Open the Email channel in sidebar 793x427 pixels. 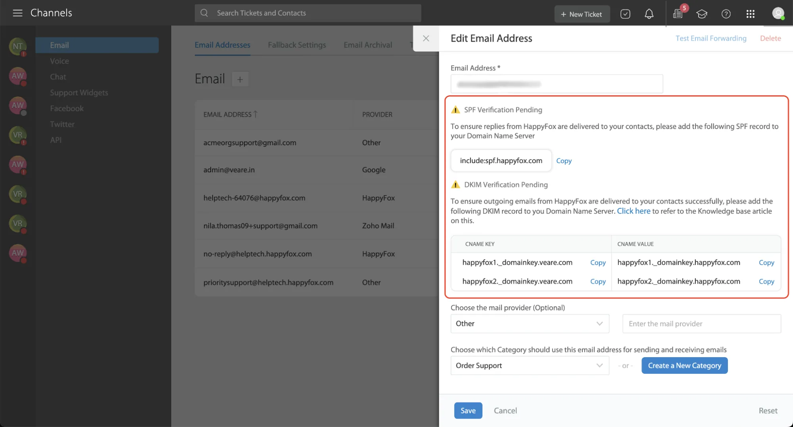click(x=97, y=45)
